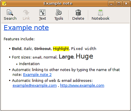The width and height of the screenshot is (131, 111).
Task: Open the Tools gear menu
Action: (59, 15)
